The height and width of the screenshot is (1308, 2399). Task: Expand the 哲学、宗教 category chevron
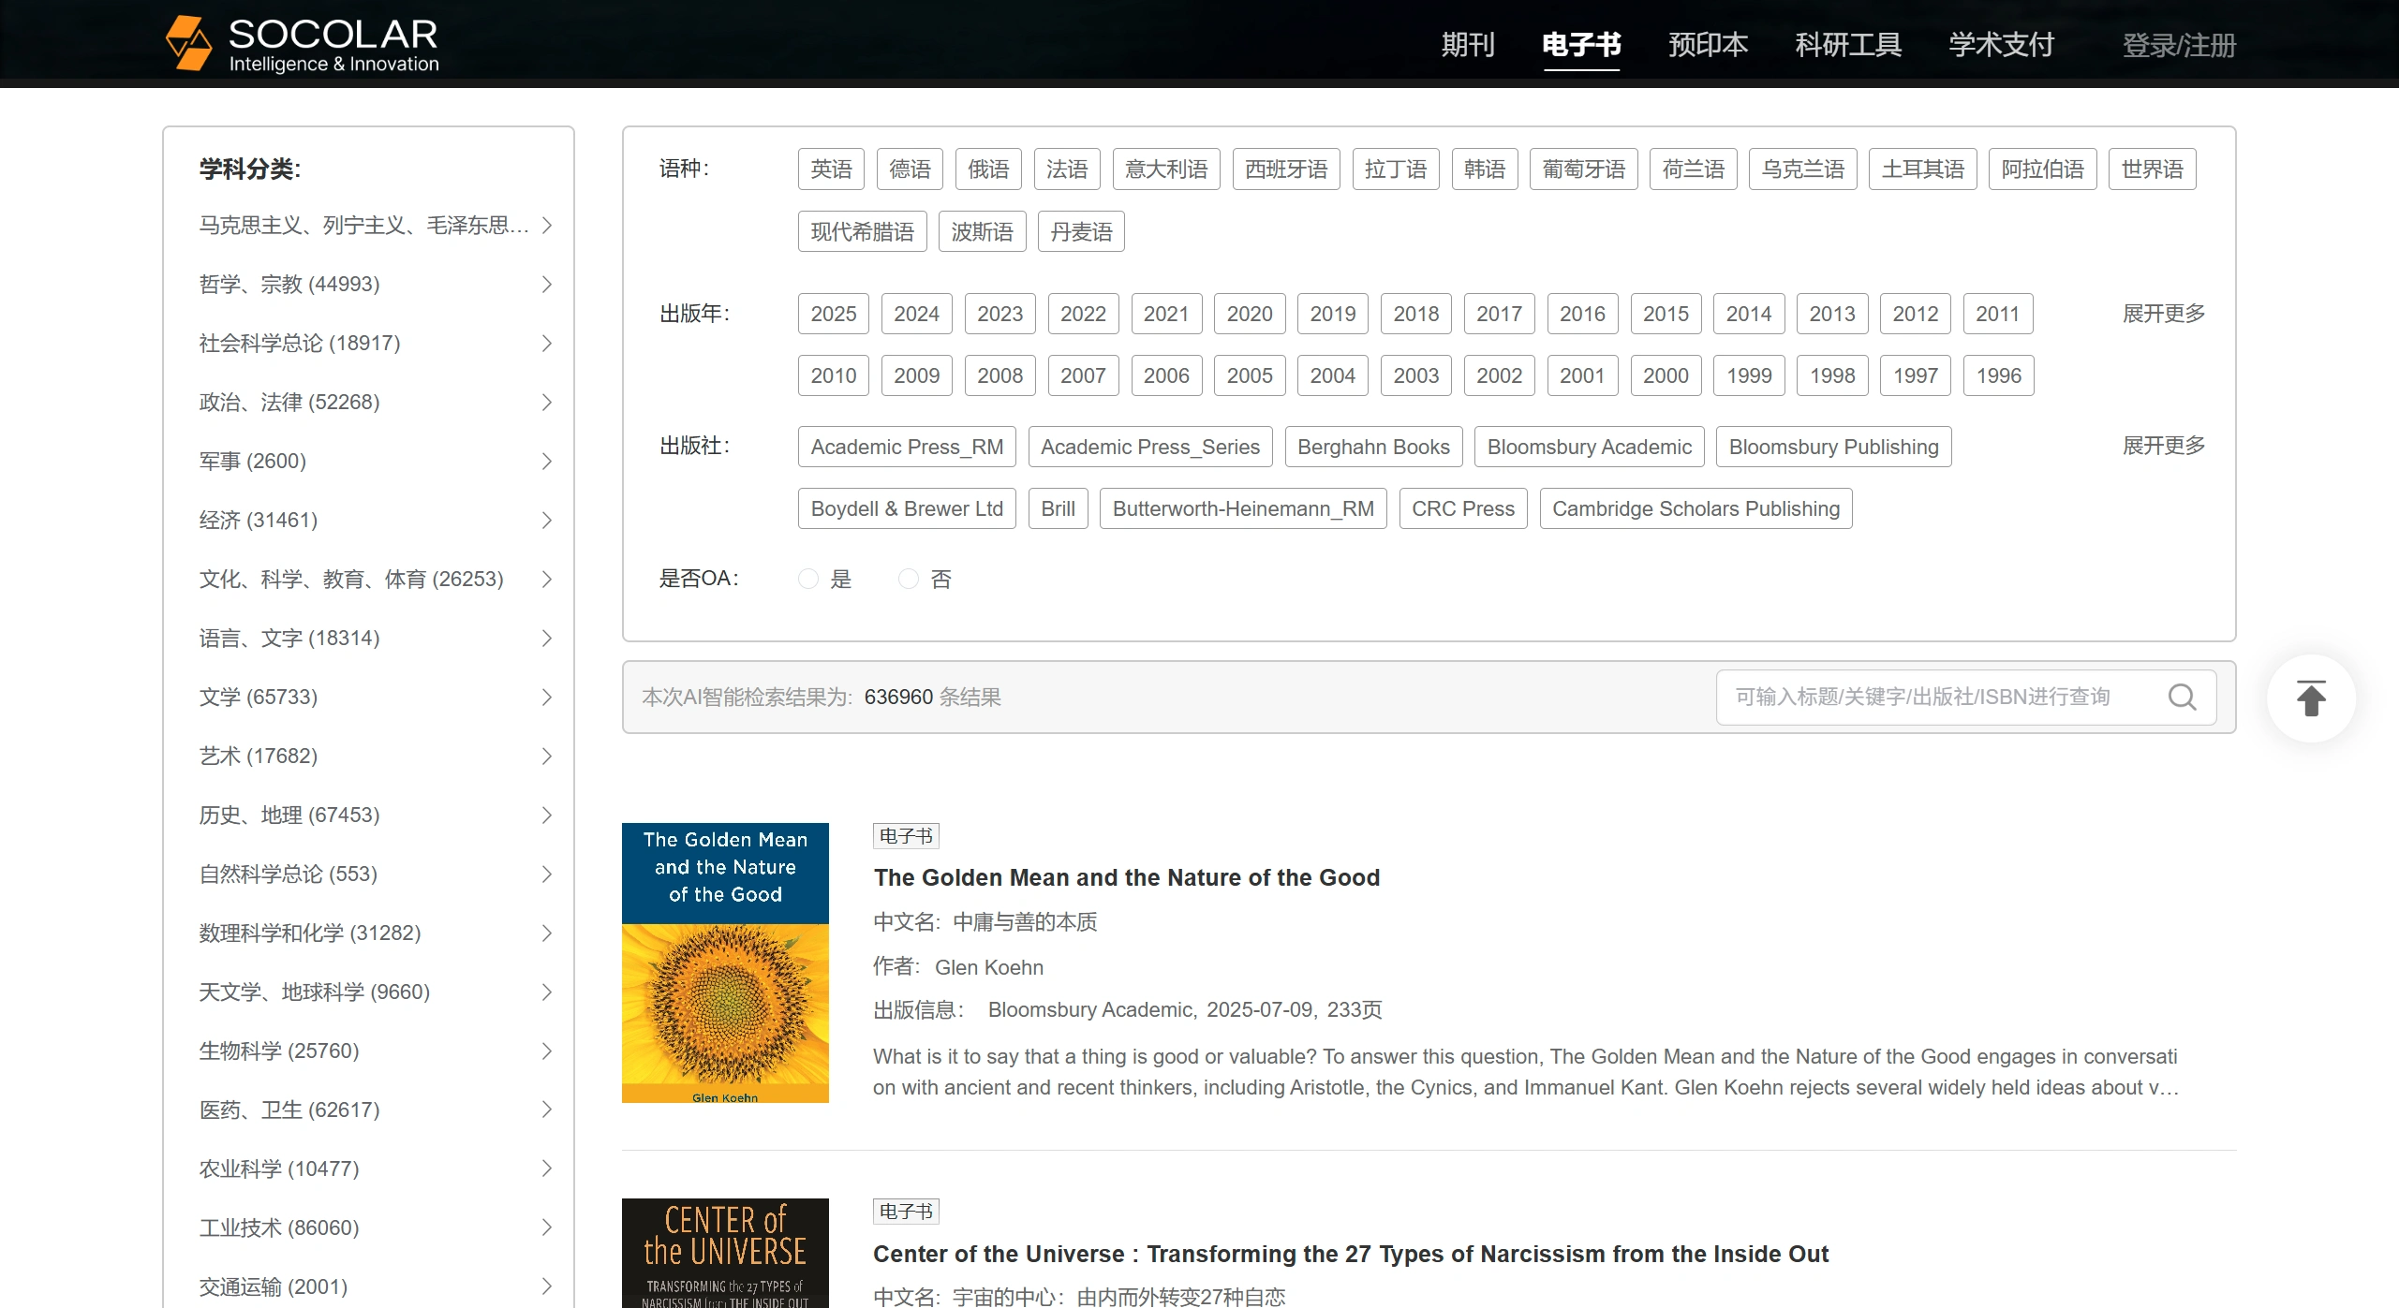coord(547,285)
